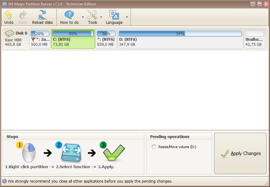Click the Pending operations heading
The width and height of the screenshot is (270, 187).
(170, 137)
